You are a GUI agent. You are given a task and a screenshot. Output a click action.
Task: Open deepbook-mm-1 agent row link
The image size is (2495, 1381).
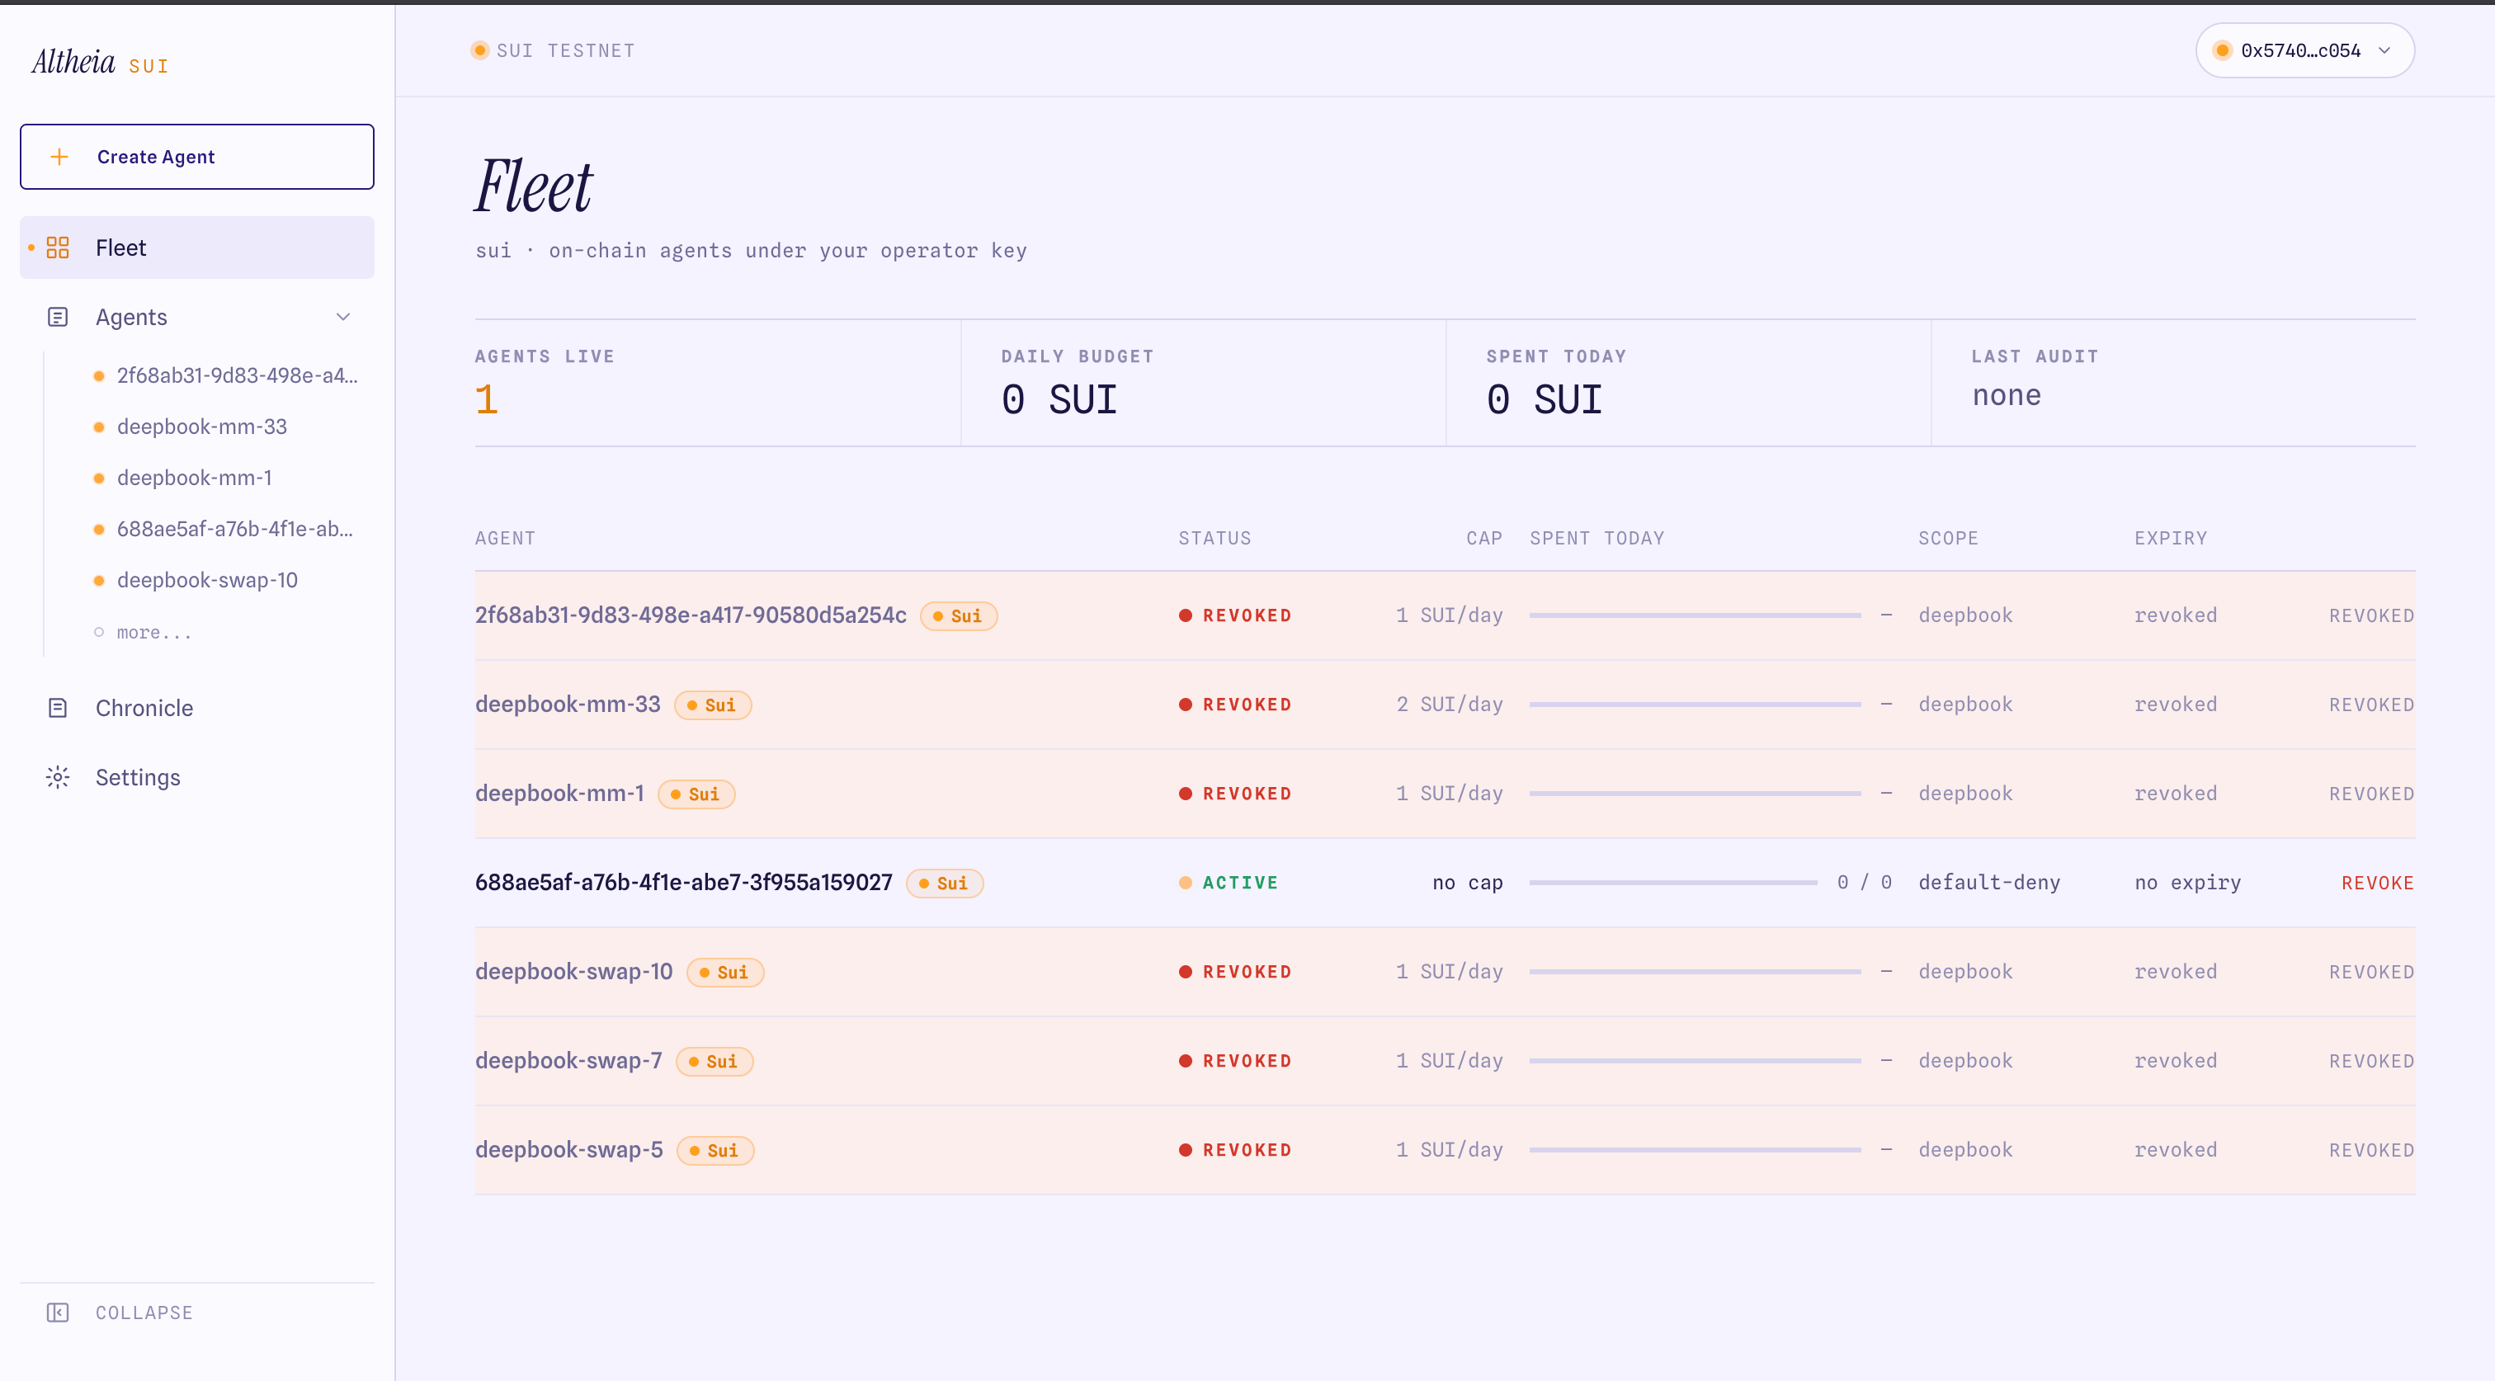pos(559,793)
